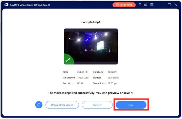Click Repair Other Videos button
Screen dimensions: 182x119
[62, 105]
